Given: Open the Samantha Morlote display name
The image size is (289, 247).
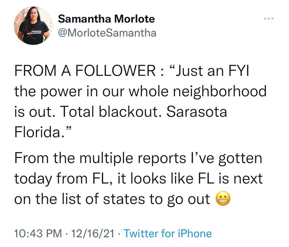Looking at the screenshot, I should click(x=106, y=19).
